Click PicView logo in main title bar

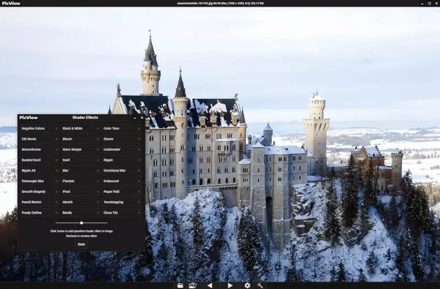(x=11, y=3)
